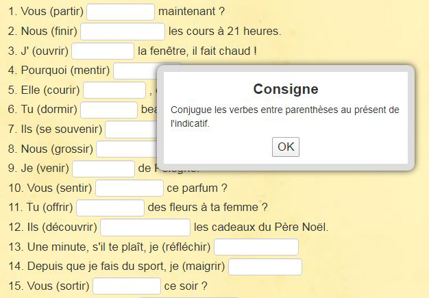Click the 'Vous (sentir)' text box
This screenshot has height=298, width=429.
click(129, 188)
